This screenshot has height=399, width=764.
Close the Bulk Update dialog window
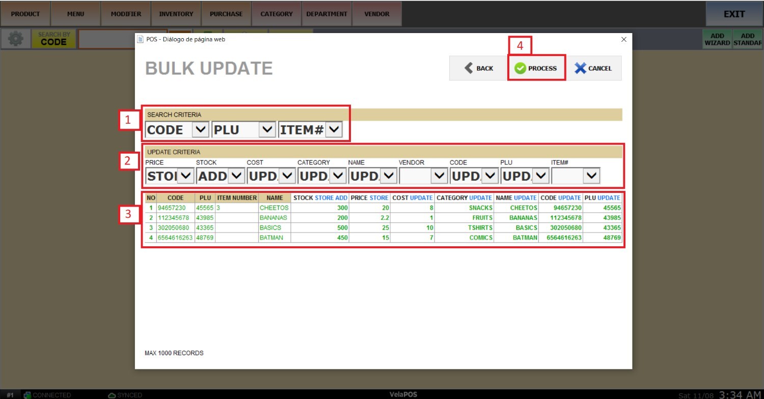623,39
